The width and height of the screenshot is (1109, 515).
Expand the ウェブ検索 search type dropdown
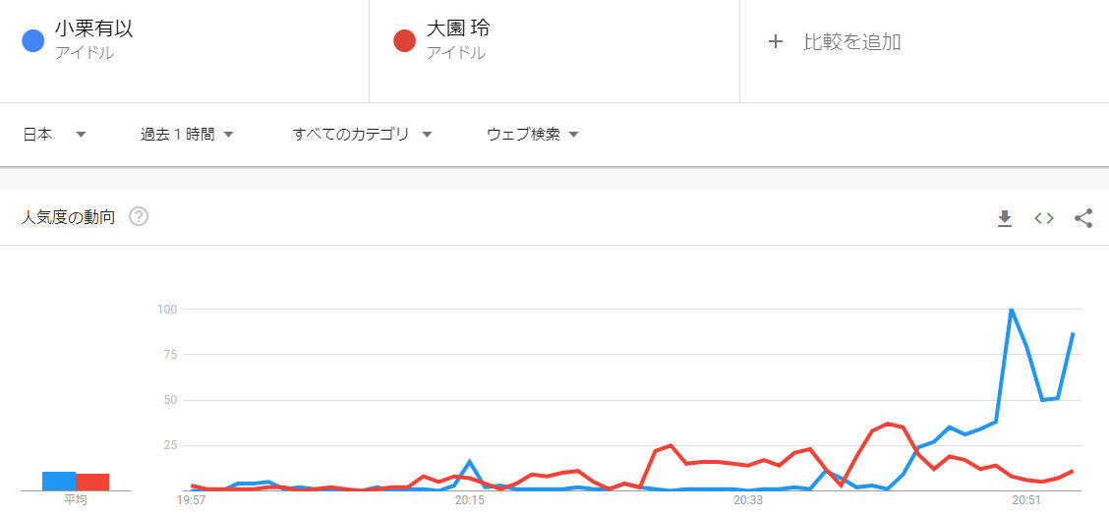pyautogui.click(x=532, y=135)
